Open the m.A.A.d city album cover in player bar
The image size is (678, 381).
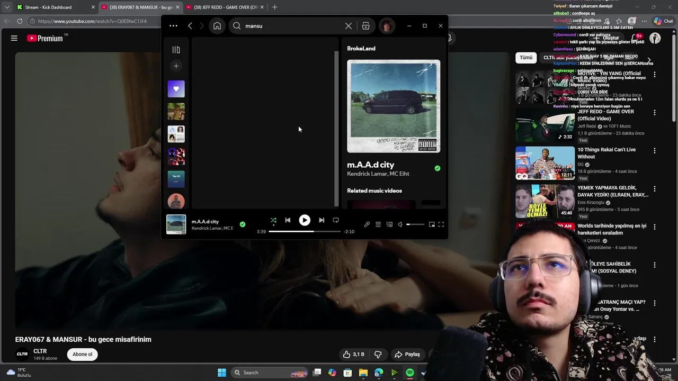click(176, 224)
